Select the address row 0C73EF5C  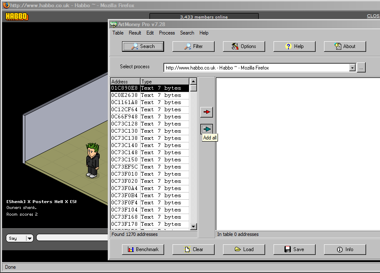coord(150,167)
